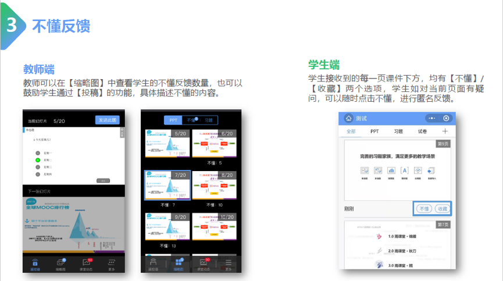Click small gray button below the answer options
503x281 pixels.
(104, 180)
